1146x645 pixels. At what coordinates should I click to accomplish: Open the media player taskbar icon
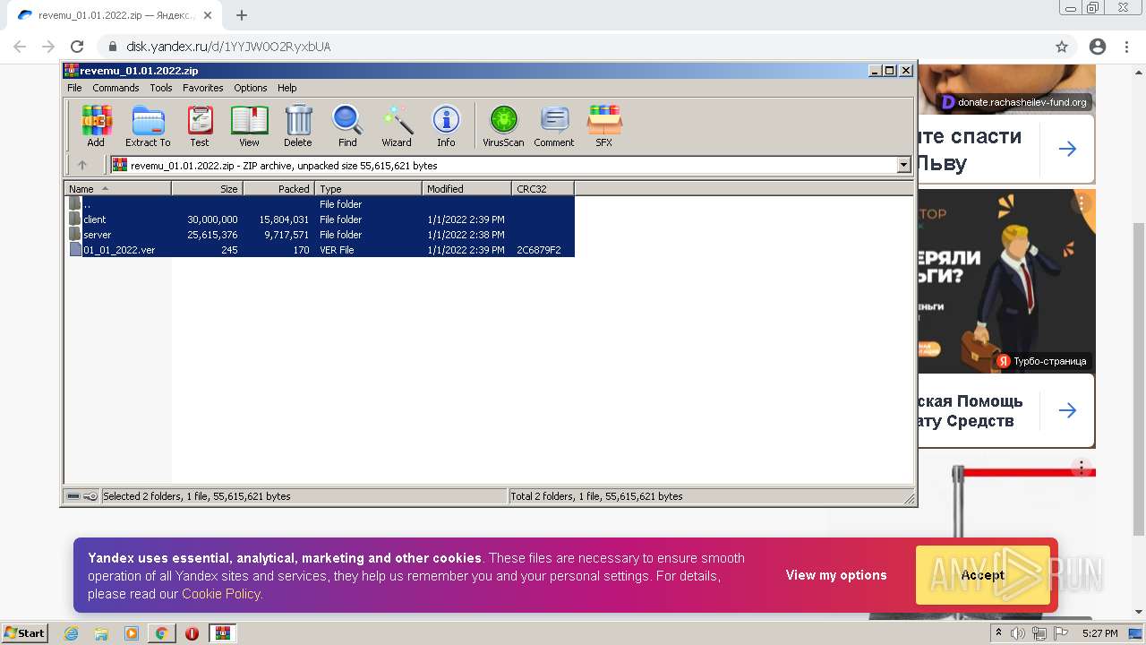tap(132, 633)
